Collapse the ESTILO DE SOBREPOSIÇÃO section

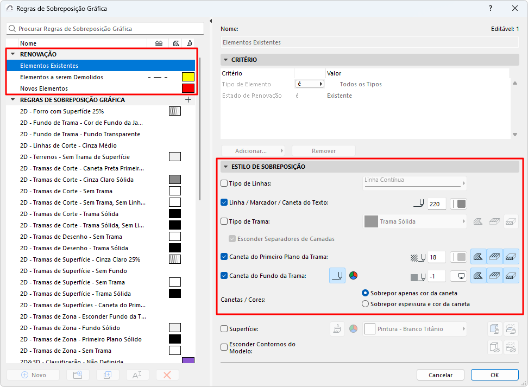point(226,167)
